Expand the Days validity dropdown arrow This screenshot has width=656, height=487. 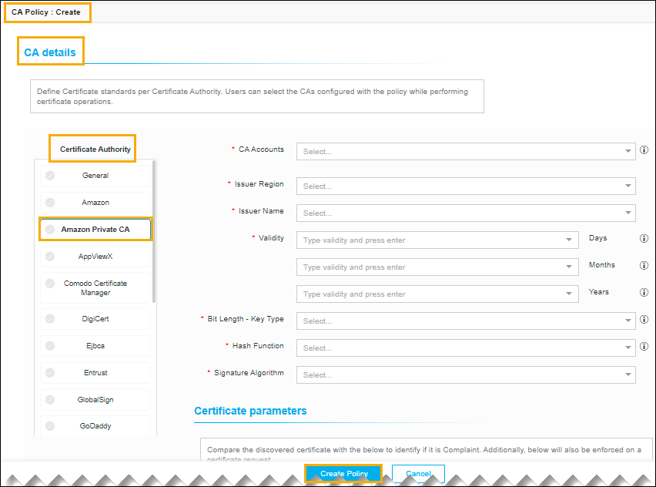pos(569,240)
